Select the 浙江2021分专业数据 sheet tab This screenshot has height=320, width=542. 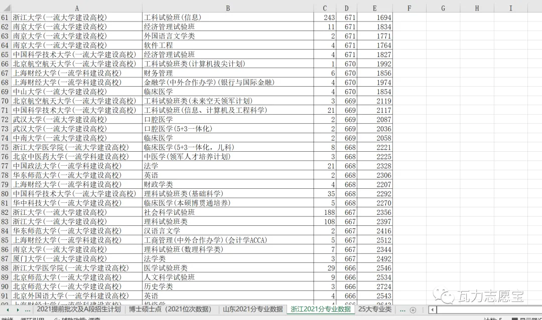320,309
